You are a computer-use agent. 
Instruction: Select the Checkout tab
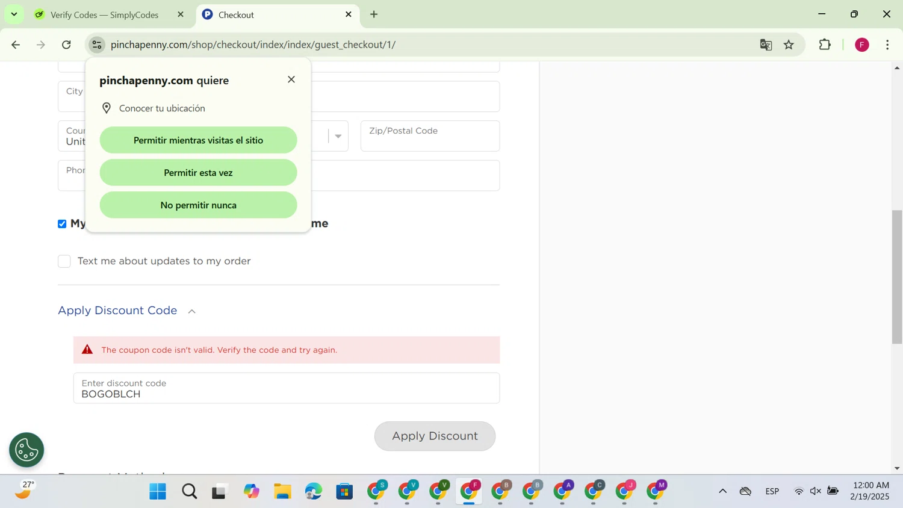point(277,14)
